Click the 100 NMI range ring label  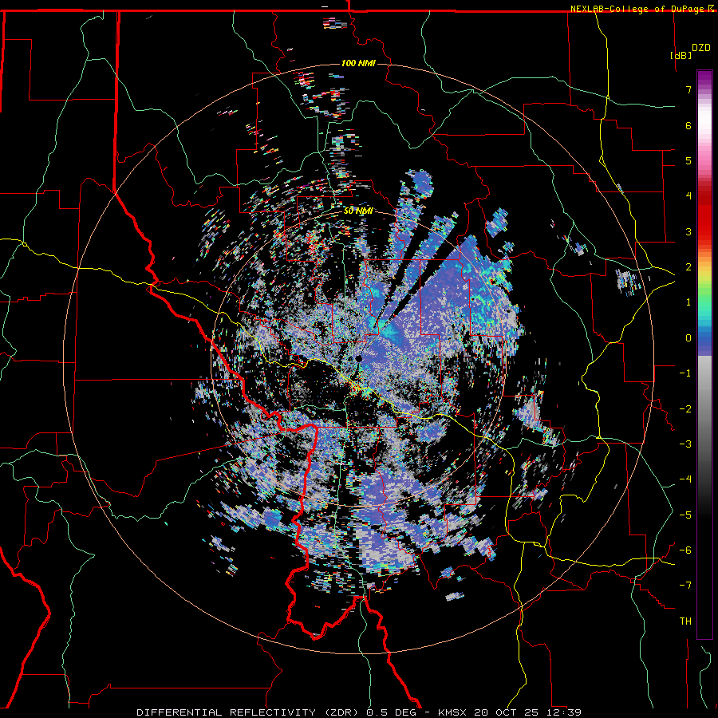358,63
